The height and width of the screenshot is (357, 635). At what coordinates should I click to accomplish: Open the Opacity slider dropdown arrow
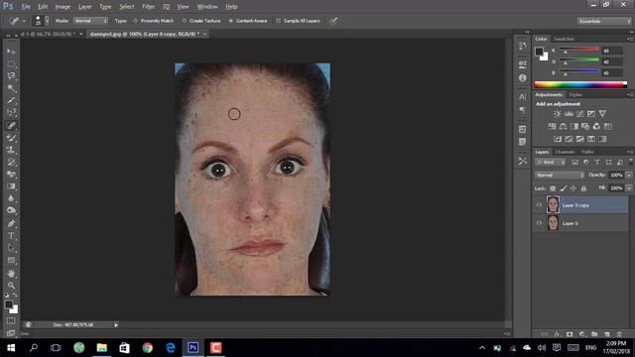click(629, 175)
